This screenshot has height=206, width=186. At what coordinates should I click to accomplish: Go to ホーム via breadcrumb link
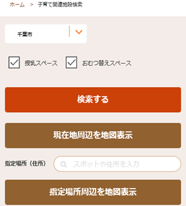coord(17,4)
